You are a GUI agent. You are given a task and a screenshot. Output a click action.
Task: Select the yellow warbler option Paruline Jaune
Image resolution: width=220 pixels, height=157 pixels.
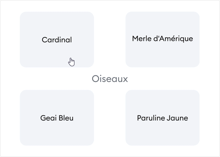[x=162, y=118]
